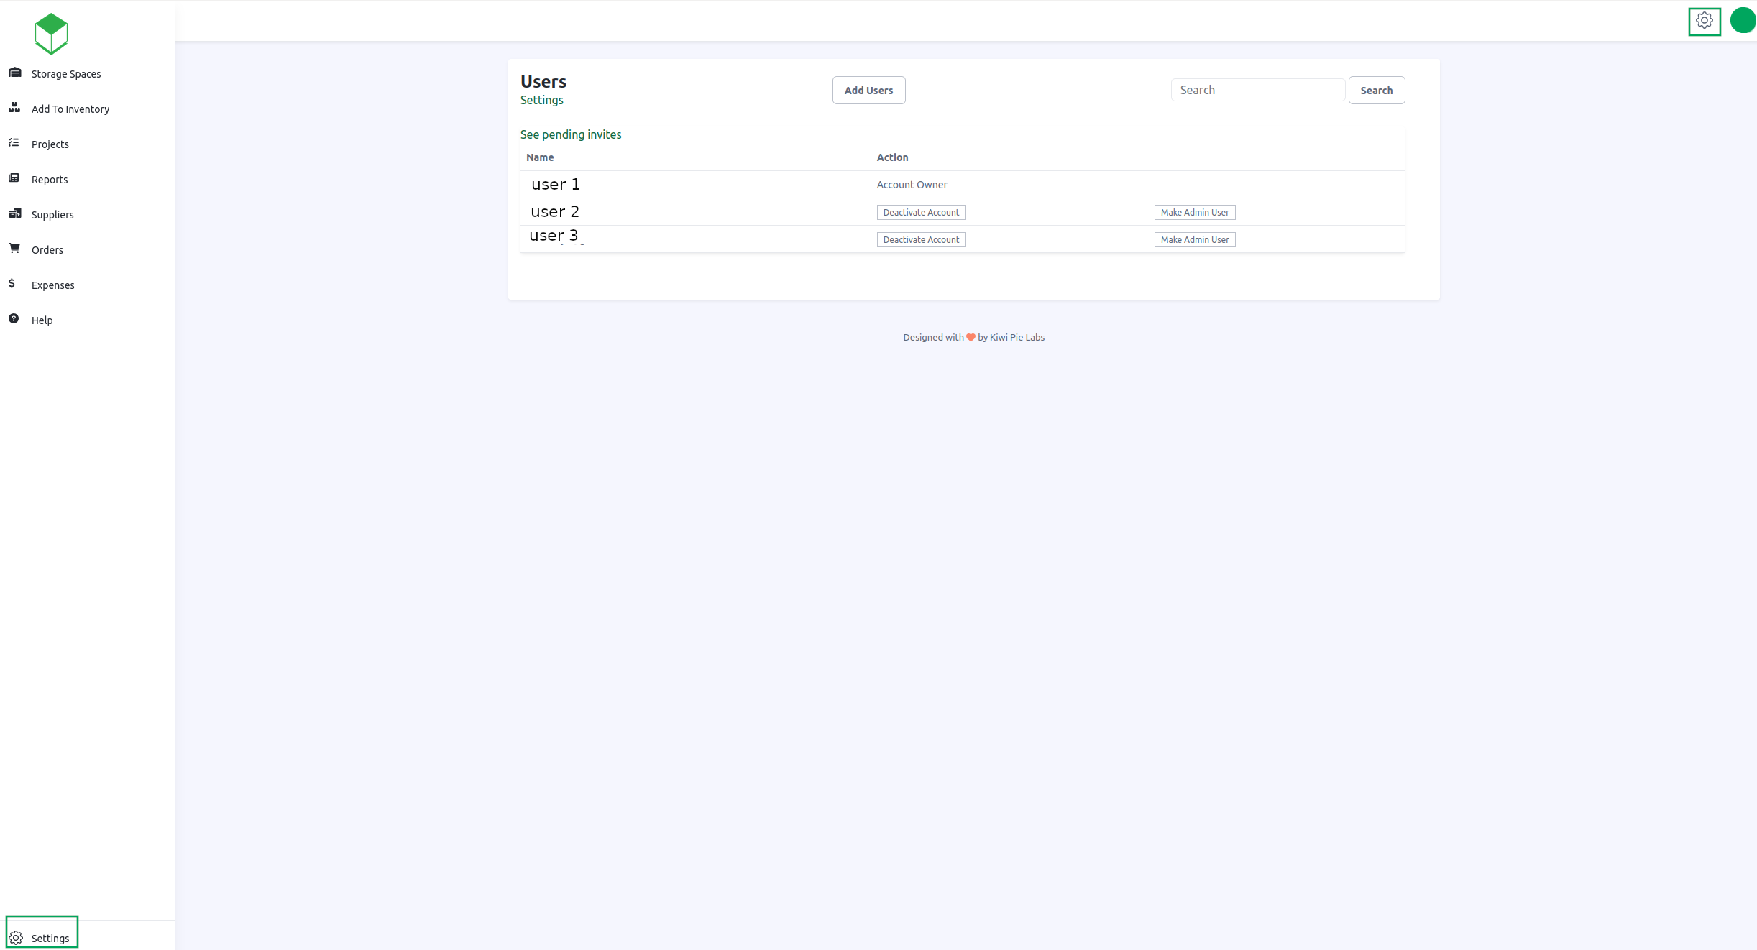
Task: Click the green cube app logo
Action: [x=51, y=34]
